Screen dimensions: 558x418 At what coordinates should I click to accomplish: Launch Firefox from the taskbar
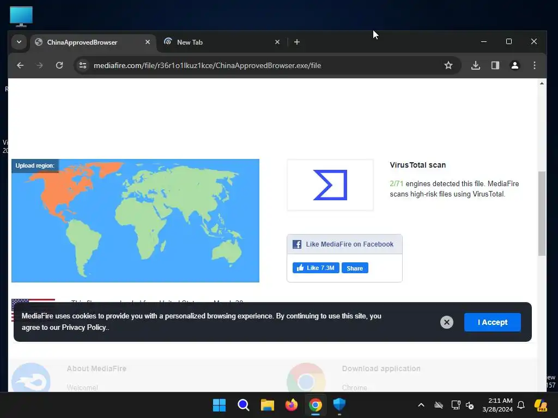click(292, 405)
